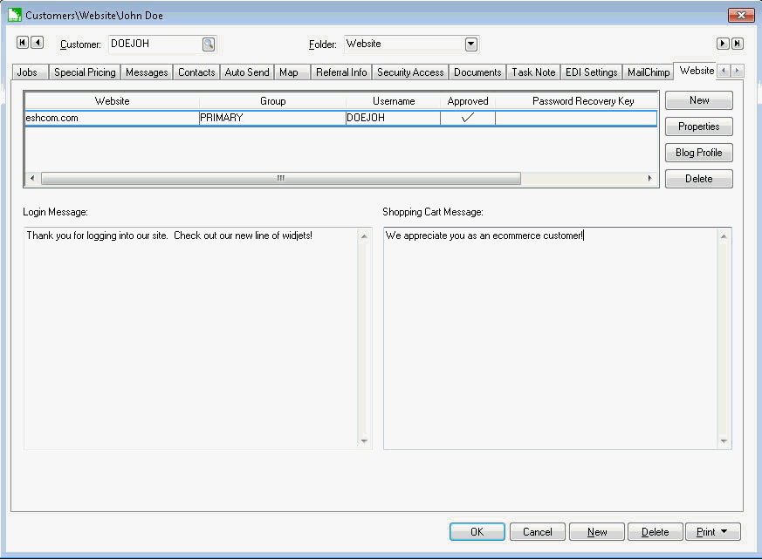The image size is (762, 560).
Task: Click the Blog Profile button
Action: [698, 153]
